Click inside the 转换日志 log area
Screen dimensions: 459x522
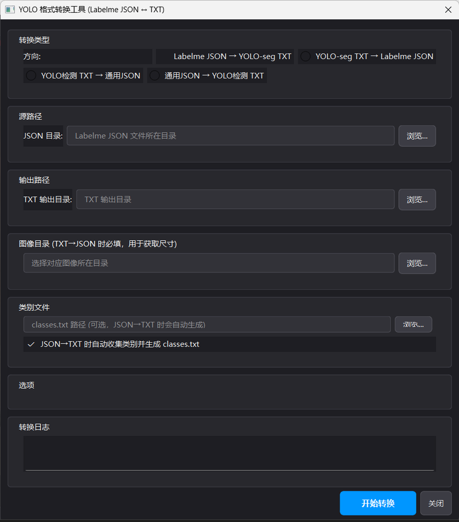point(229,453)
